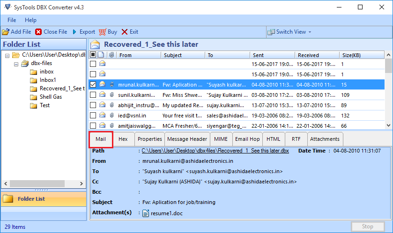Click the inbox folder icon
The image size is (393, 233).
34,72
